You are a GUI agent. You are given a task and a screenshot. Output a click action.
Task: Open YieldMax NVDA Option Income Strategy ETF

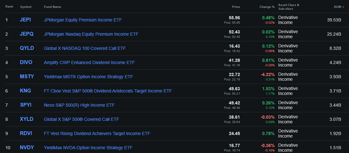pyautogui.click(x=88, y=148)
